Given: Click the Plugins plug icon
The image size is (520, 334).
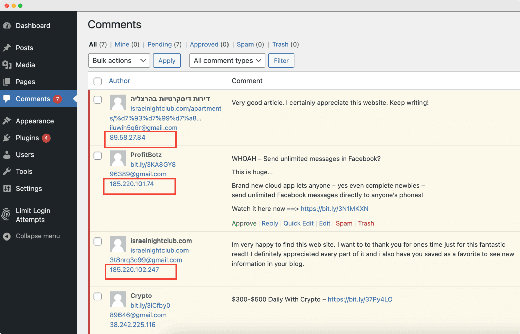Looking at the screenshot, I should 7,138.
